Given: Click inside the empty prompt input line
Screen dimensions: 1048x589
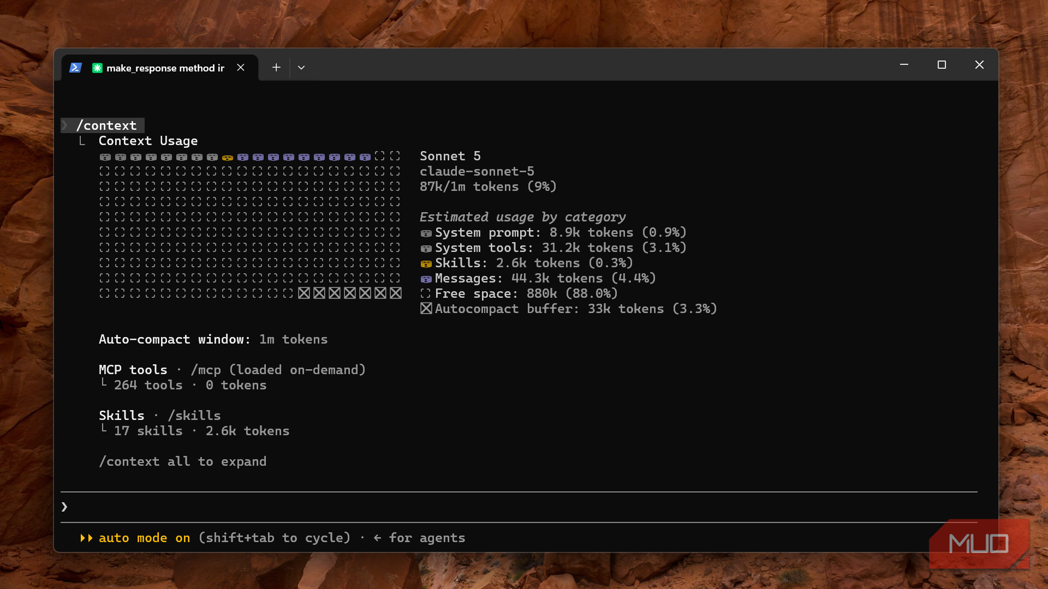Looking at the screenshot, I should pos(519,507).
